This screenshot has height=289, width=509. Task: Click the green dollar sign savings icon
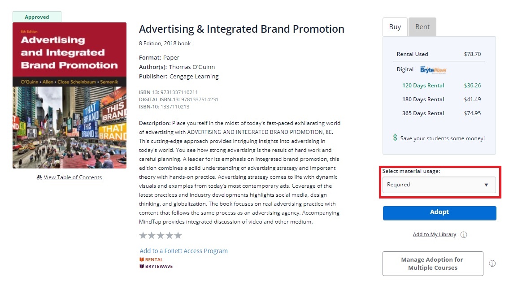click(395, 138)
